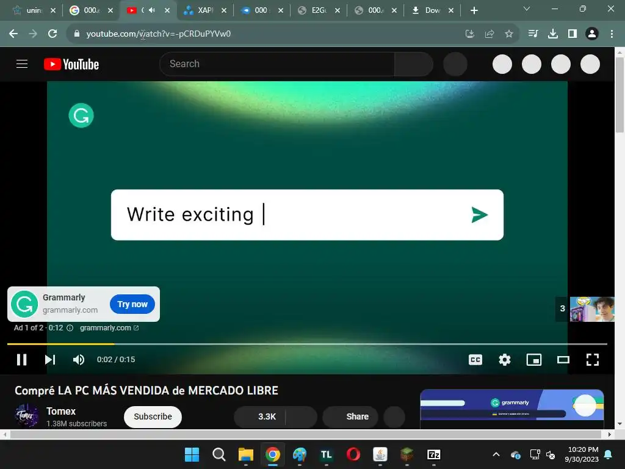Open YouTube guide hamburger menu
The image size is (625, 469).
22,64
